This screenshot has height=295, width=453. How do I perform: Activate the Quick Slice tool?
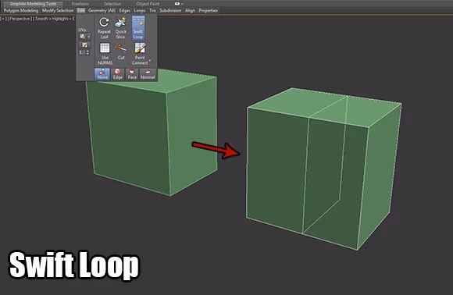click(x=121, y=28)
